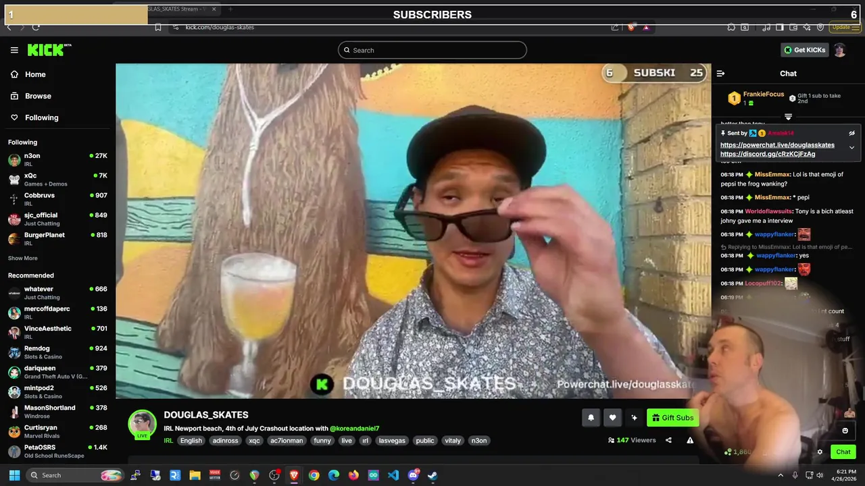The height and width of the screenshot is (486, 865).
Task: Open the emoji picker in chat
Action: coord(845,431)
